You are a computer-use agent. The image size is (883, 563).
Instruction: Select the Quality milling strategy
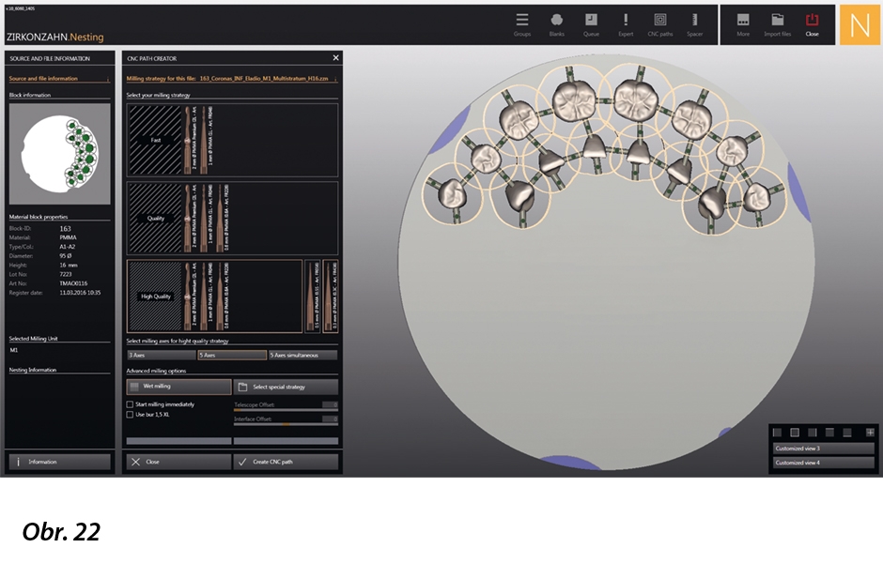point(232,218)
